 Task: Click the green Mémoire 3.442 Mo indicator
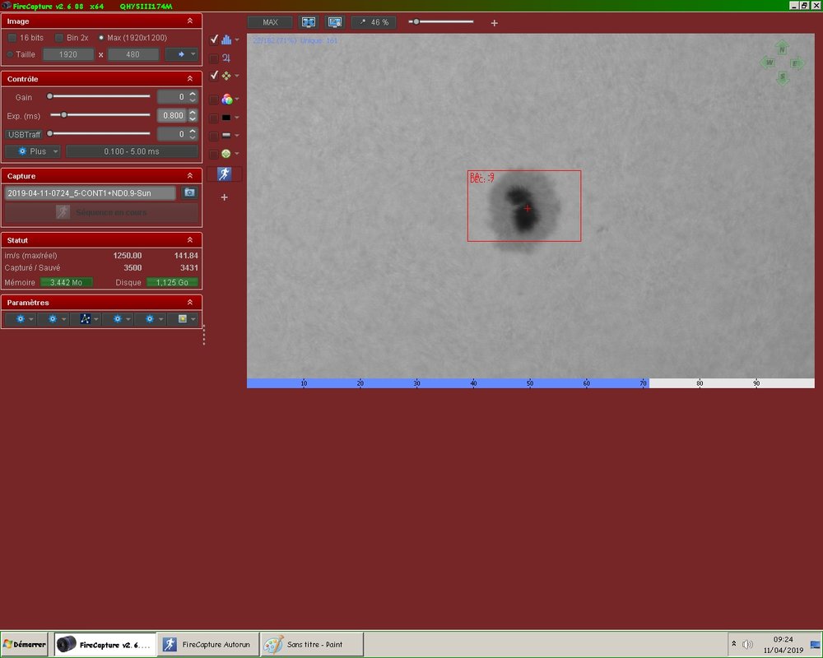(66, 282)
